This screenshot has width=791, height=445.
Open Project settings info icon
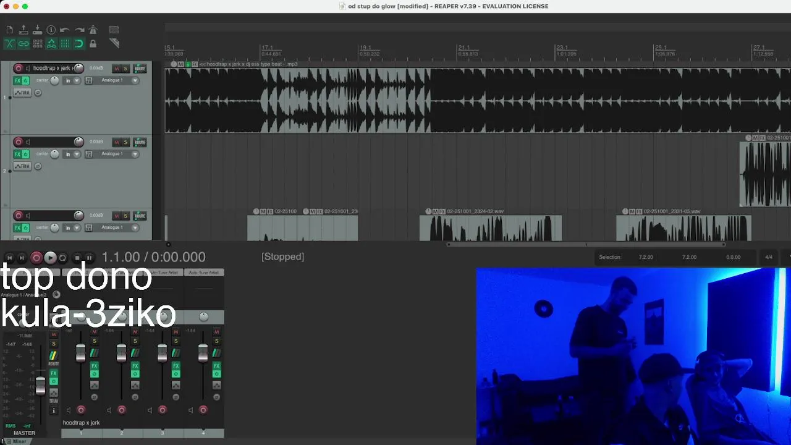[51, 30]
